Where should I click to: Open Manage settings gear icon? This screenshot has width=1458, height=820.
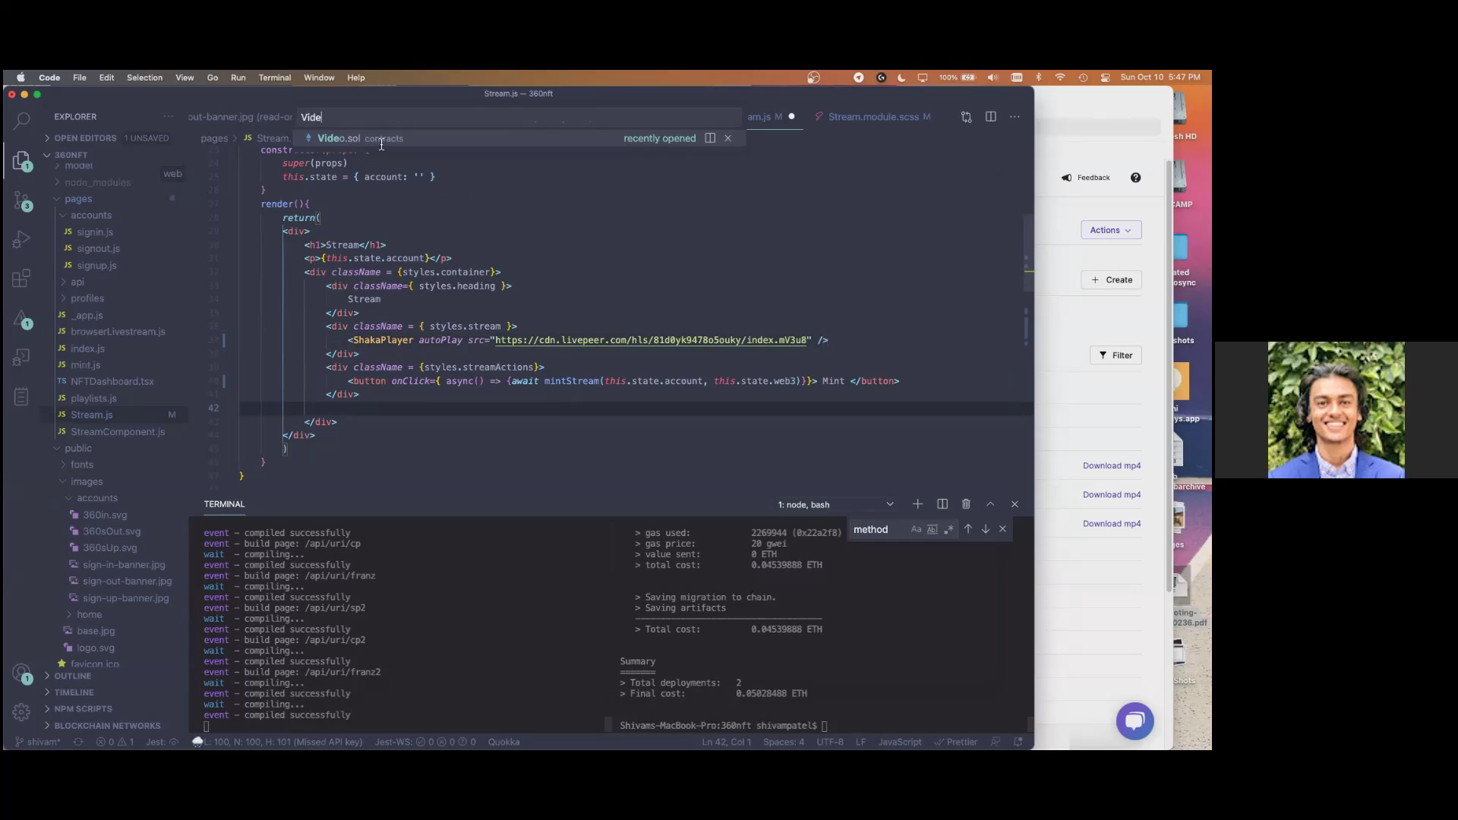pos(21,712)
